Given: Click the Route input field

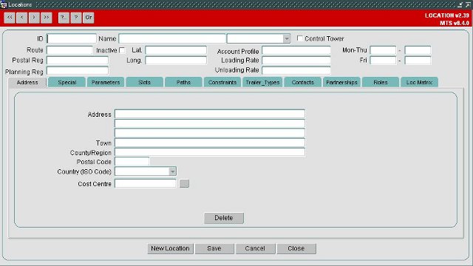Looking at the screenshot, I should click(x=69, y=50).
